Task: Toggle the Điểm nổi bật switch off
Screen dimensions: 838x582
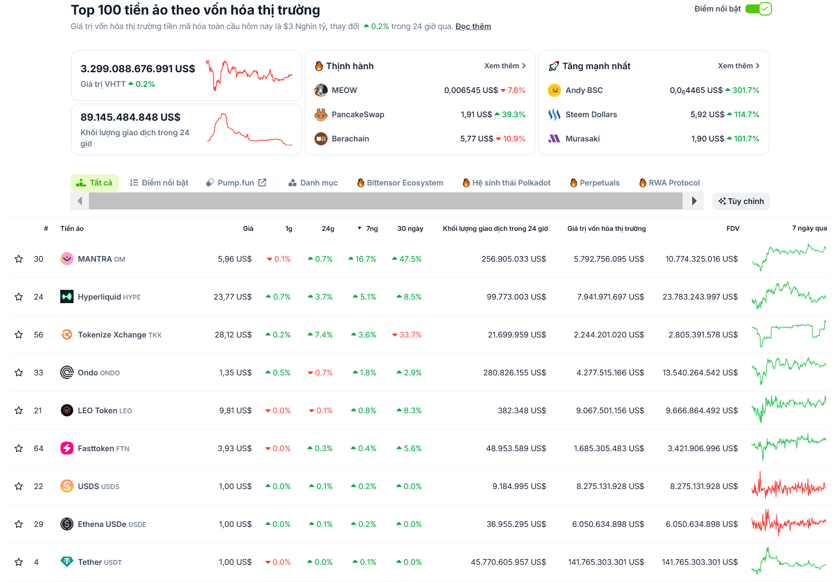Action: click(758, 9)
